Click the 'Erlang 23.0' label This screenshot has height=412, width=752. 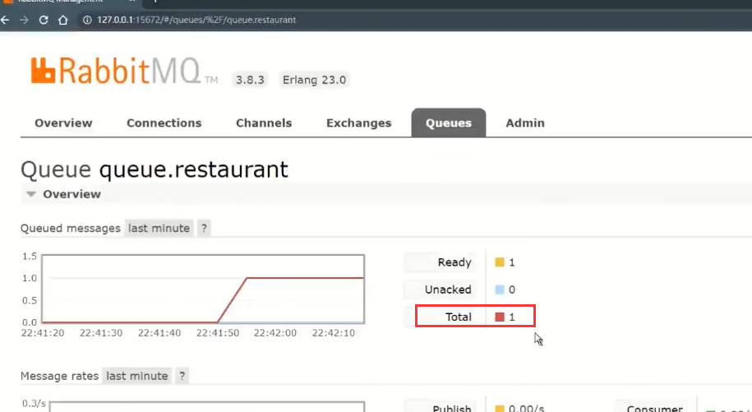coord(314,80)
